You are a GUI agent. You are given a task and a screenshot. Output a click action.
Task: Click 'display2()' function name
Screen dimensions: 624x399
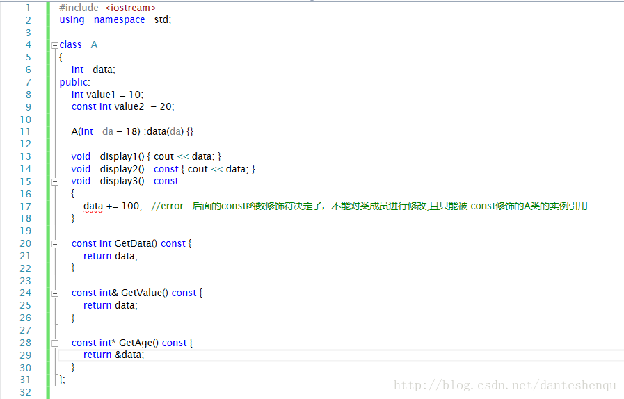(x=122, y=169)
